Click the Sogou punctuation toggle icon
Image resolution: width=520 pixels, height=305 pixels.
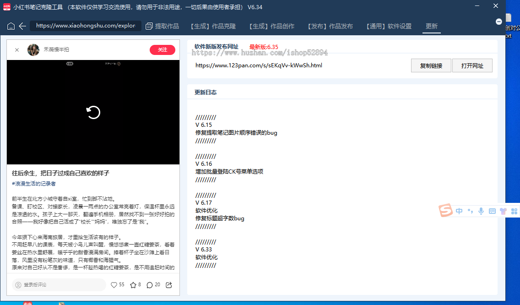click(x=470, y=211)
